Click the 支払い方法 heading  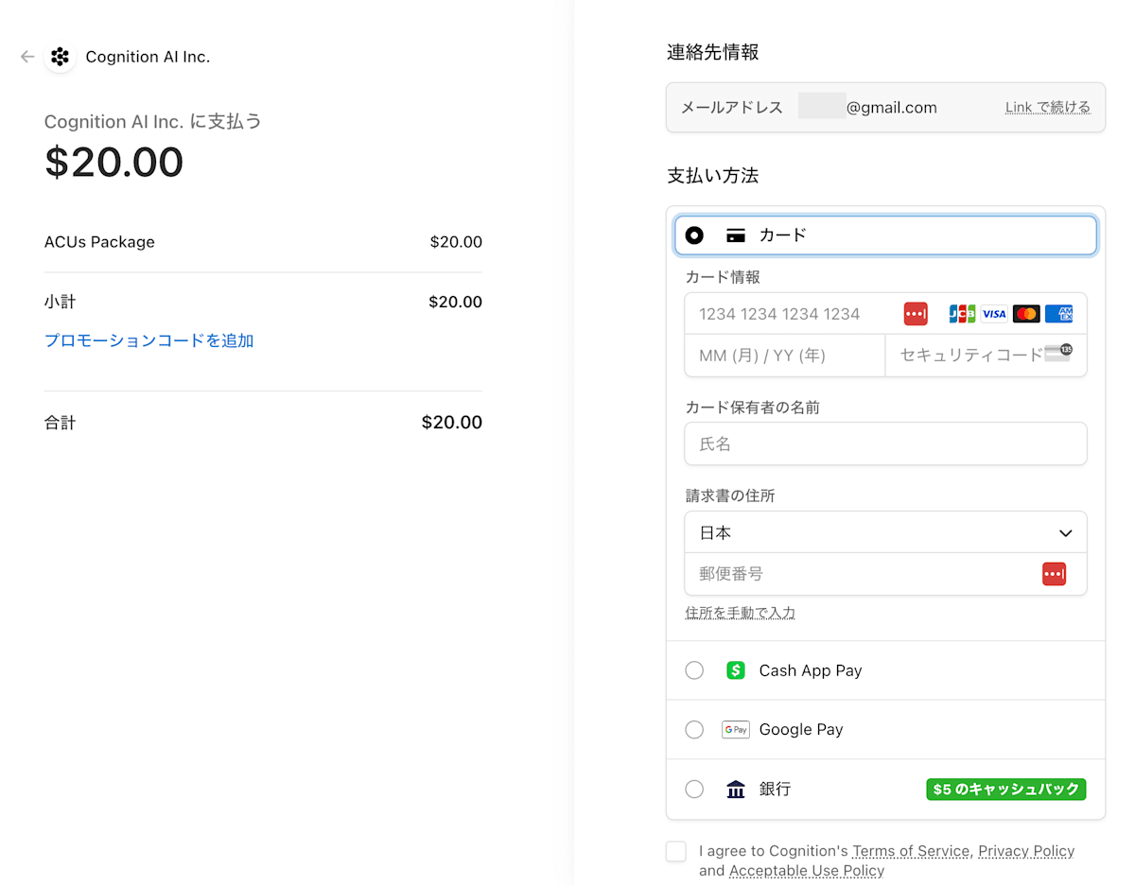[x=713, y=176]
